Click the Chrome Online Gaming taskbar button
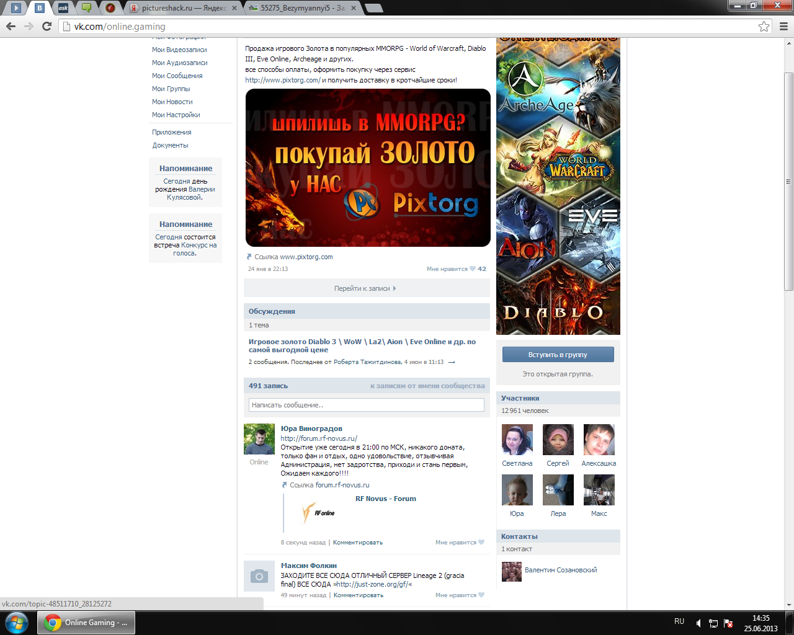794x635 pixels. [x=86, y=623]
